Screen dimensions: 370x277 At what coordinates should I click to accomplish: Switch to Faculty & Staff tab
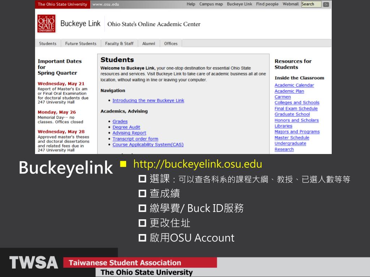(119, 44)
